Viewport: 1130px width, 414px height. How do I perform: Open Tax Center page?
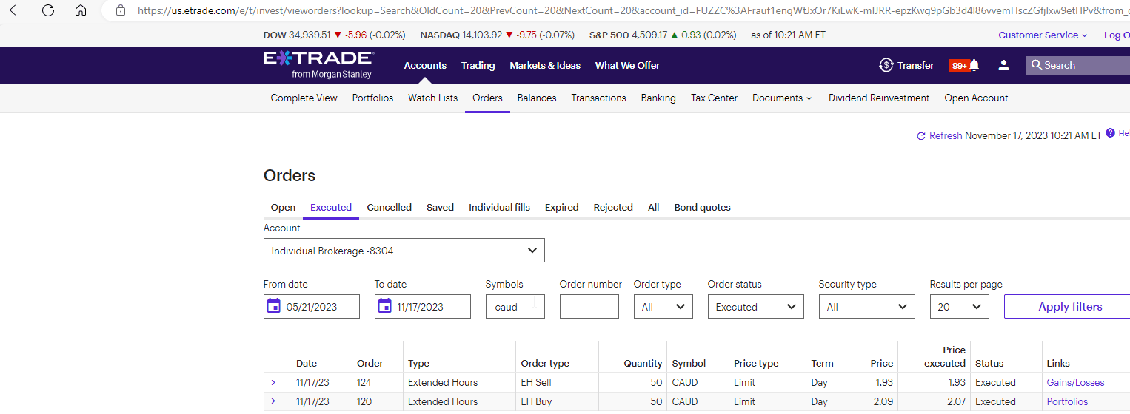click(x=714, y=98)
